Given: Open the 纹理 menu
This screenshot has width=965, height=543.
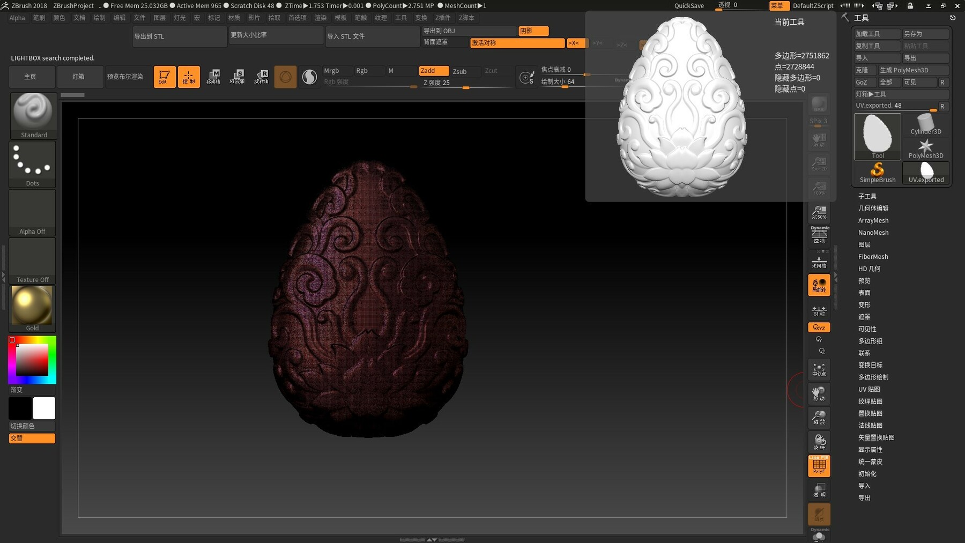Looking at the screenshot, I should pos(380,18).
